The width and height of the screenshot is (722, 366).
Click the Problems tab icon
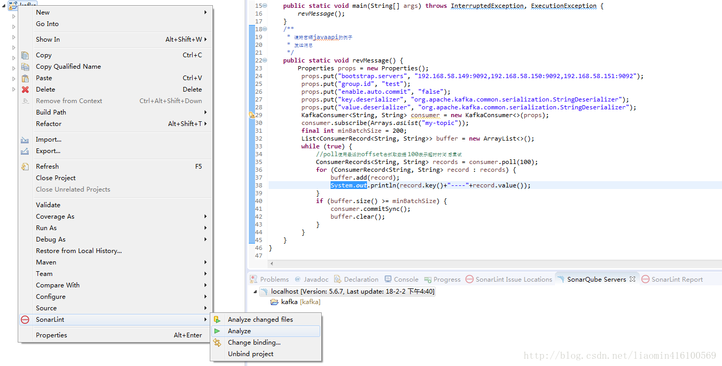[x=254, y=279]
